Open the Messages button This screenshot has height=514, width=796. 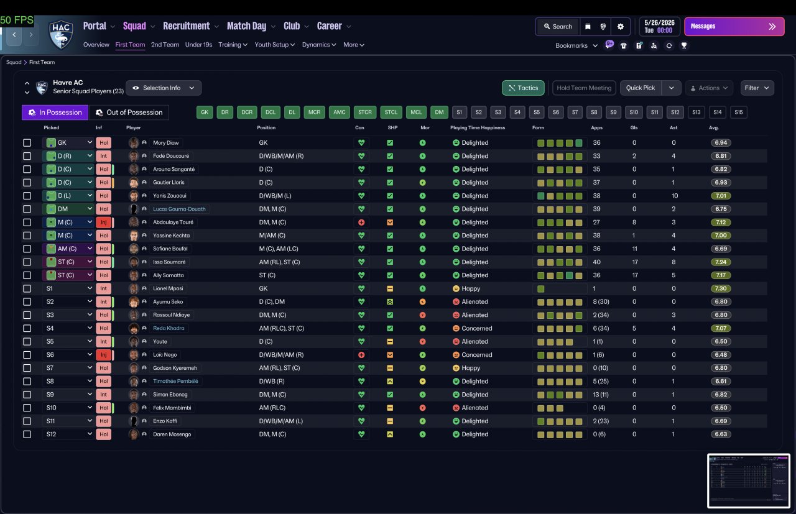coord(734,27)
